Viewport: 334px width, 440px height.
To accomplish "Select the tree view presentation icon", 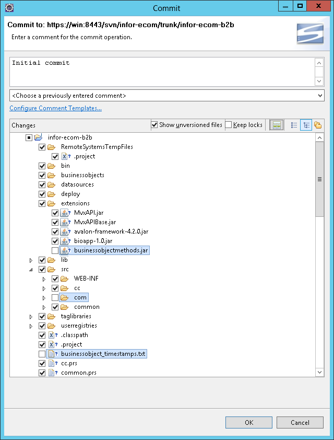I will coord(305,125).
